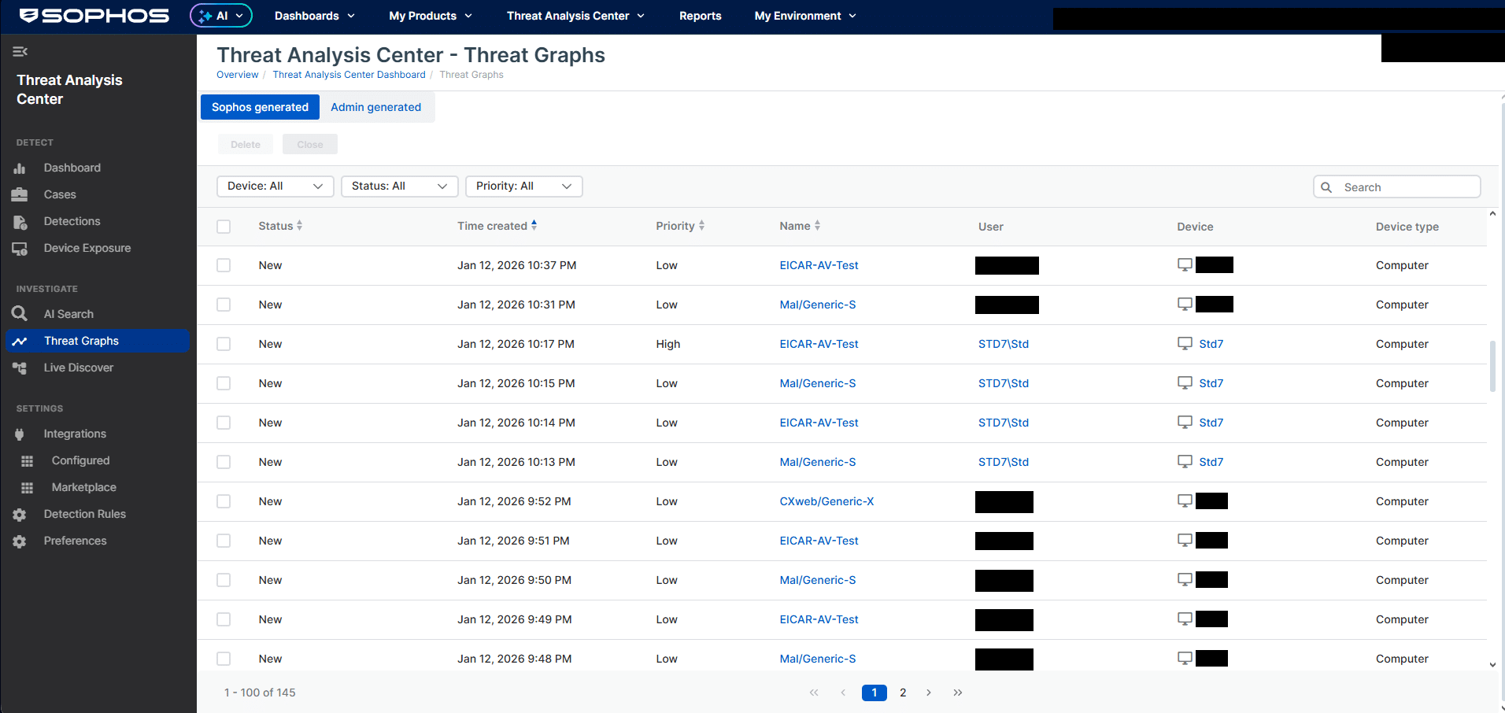
Task: Open Threat Analysis Center Dashboard breadcrumb
Action: coord(349,75)
